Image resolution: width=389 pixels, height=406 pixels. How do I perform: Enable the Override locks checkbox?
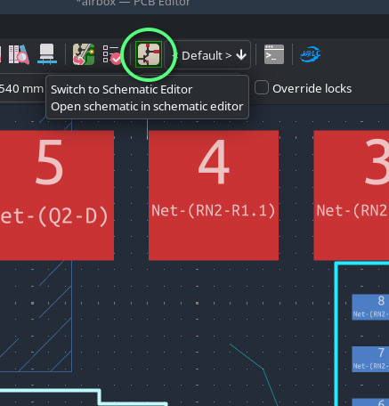coord(262,87)
